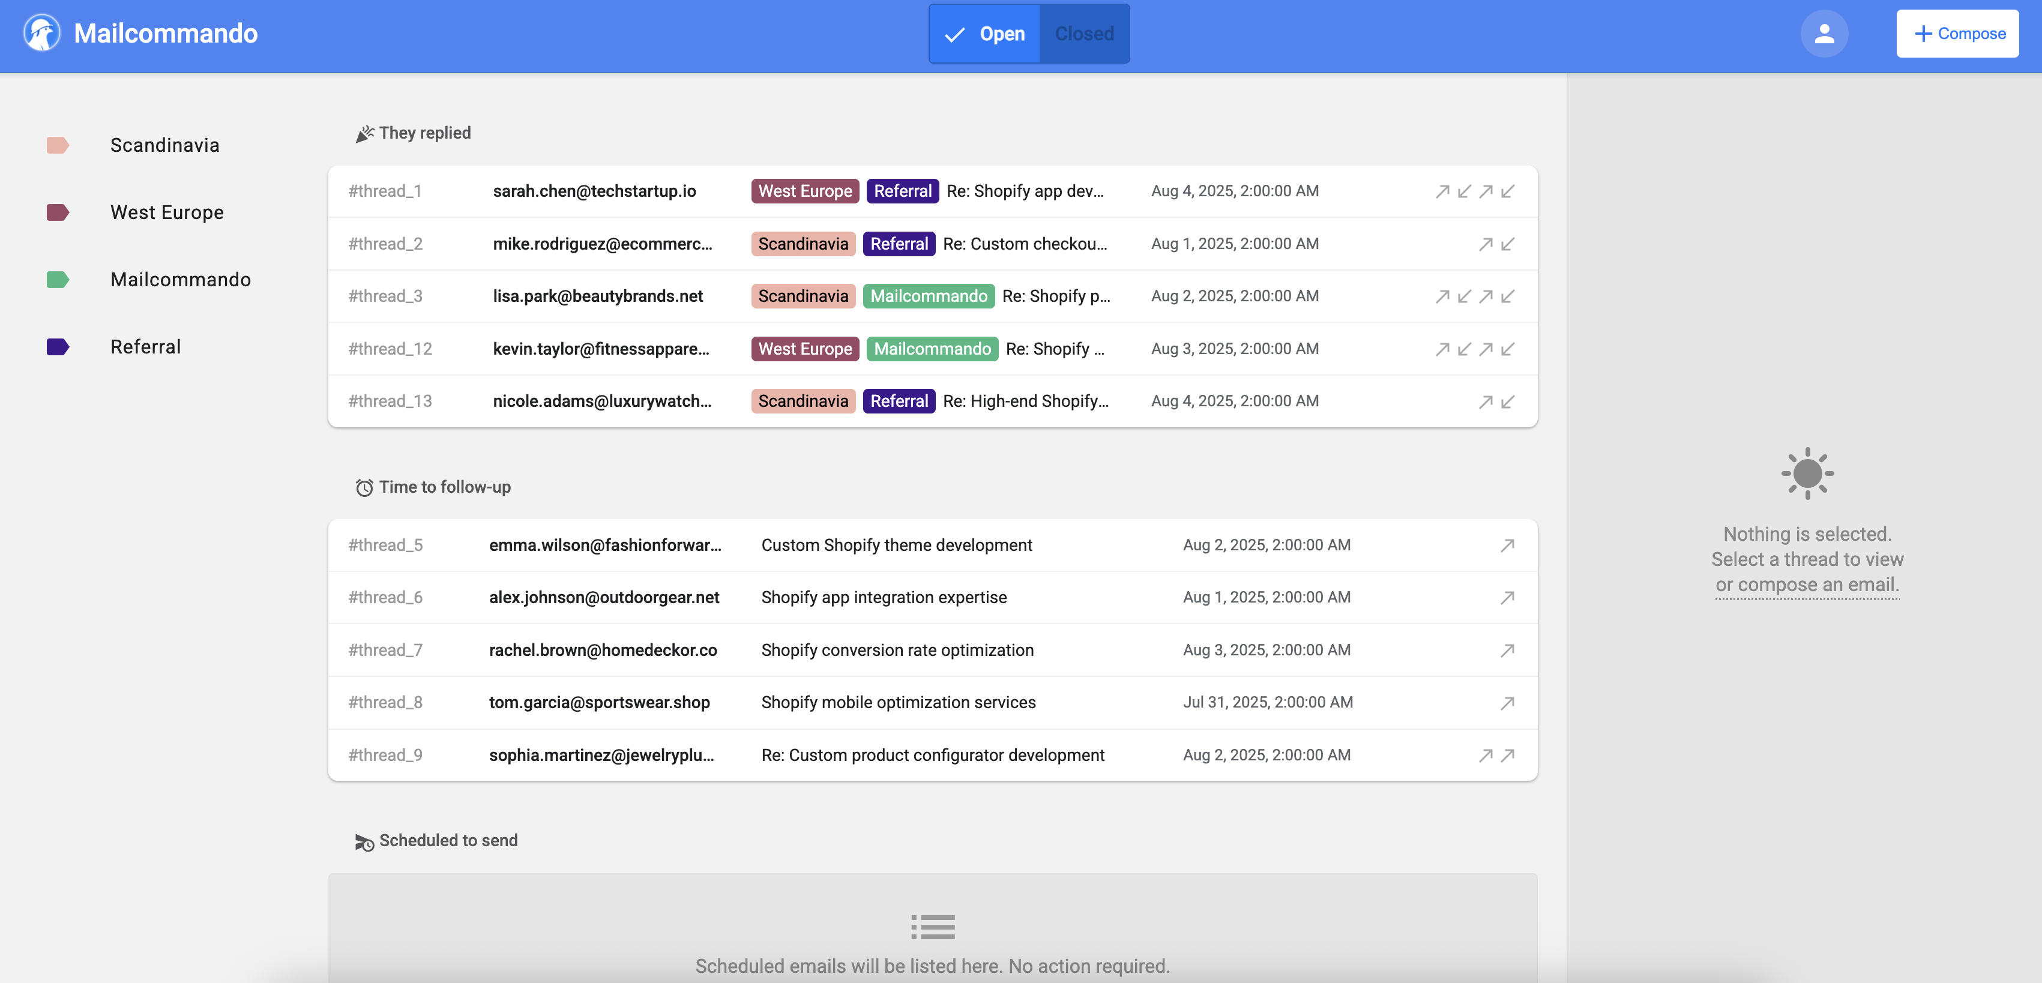Image resolution: width=2042 pixels, height=983 pixels.
Task: Click the Mailcommando tag on thread_12
Action: 932,349
